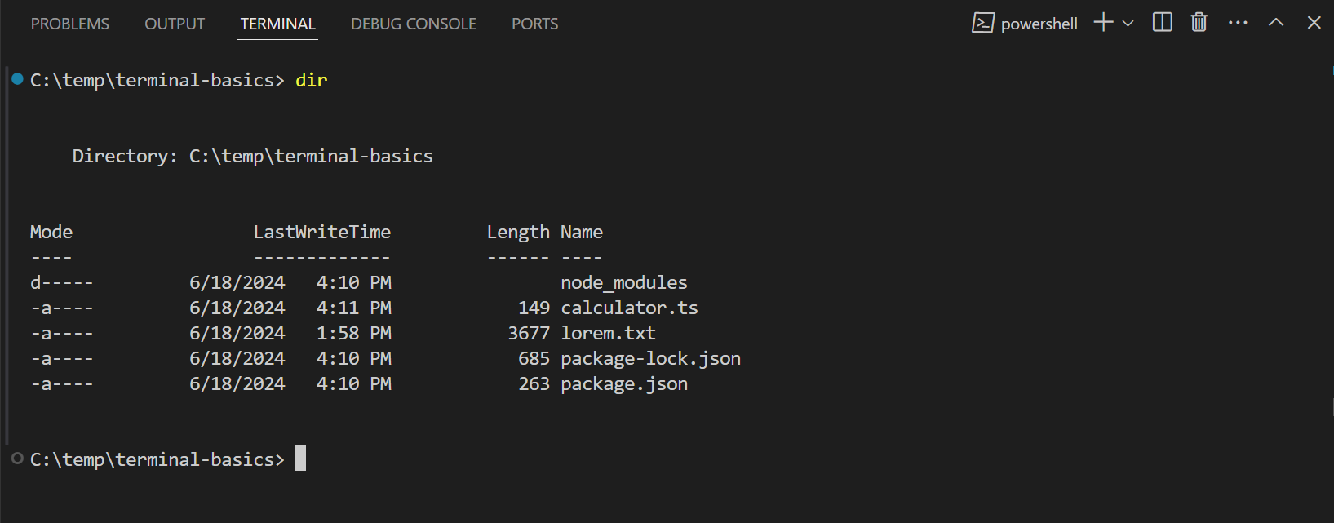Place focus at the blinking terminal cursor
The height and width of the screenshot is (523, 1334).
[x=301, y=459]
